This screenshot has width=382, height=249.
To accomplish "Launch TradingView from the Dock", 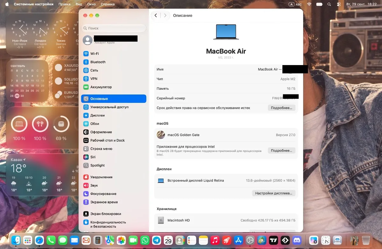I will pos(273,240).
